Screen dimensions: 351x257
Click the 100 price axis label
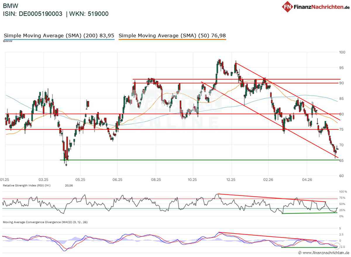coord(342,52)
